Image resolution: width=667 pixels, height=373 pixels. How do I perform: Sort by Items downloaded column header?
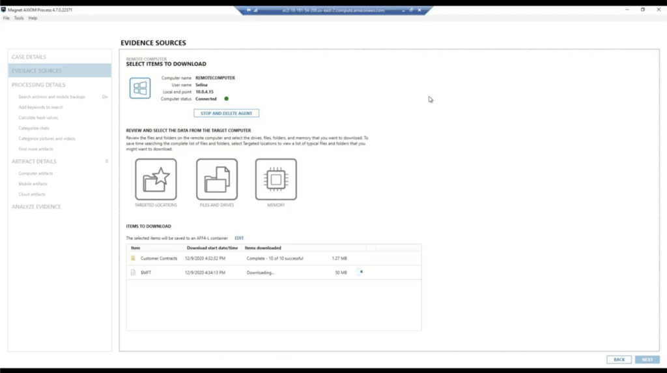[x=263, y=248]
